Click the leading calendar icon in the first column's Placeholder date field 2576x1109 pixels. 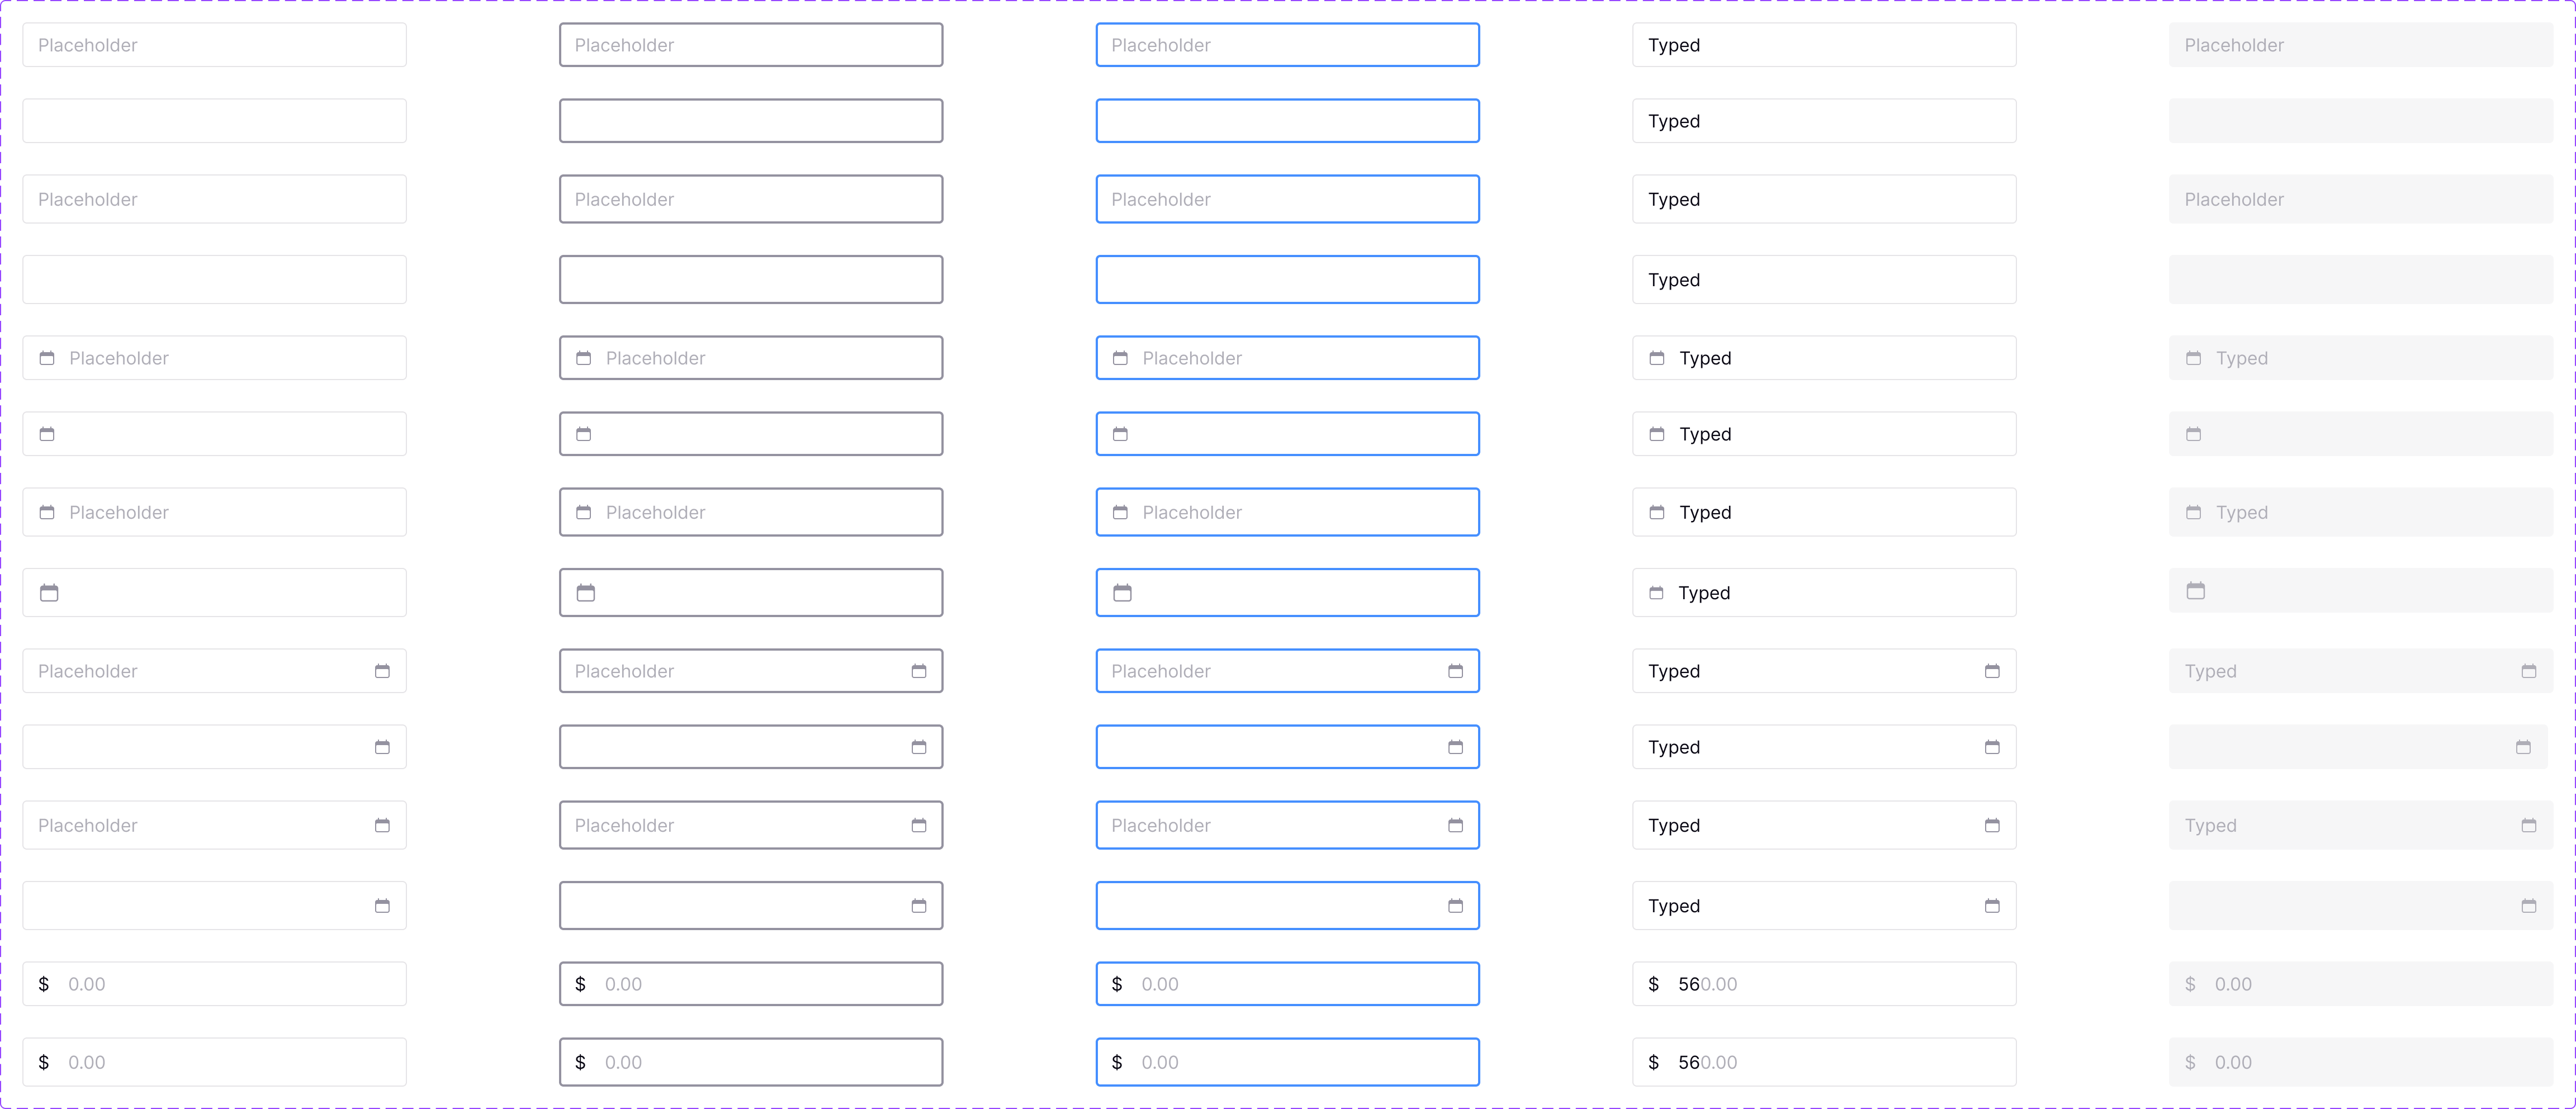click(47, 357)
